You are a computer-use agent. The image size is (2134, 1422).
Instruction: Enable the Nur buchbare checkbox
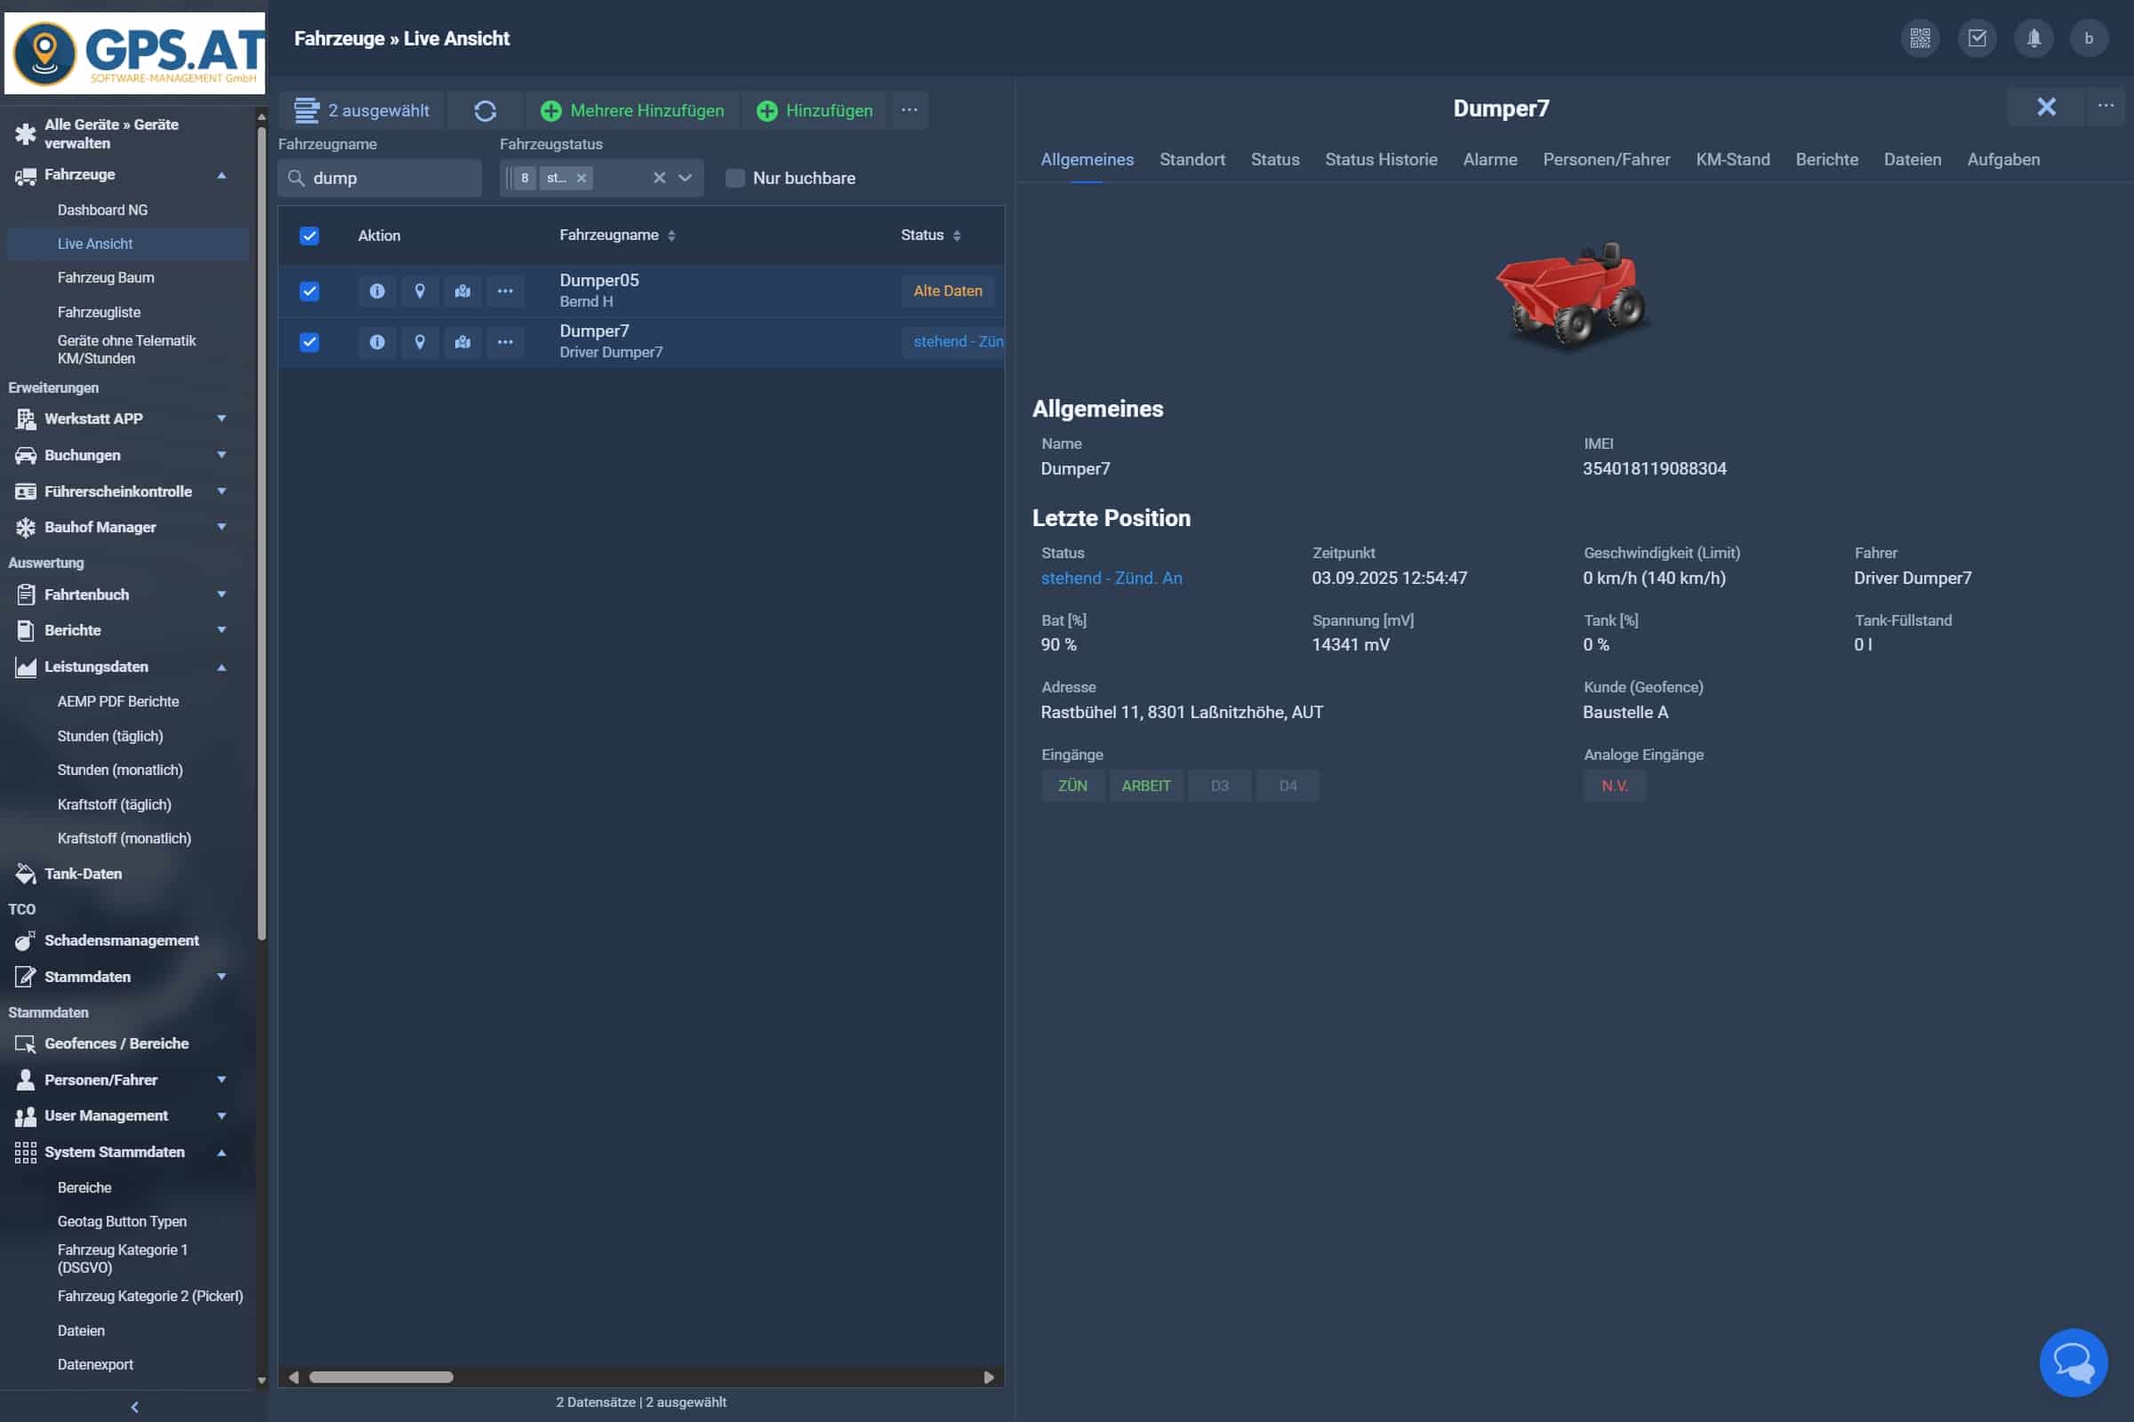735,178
